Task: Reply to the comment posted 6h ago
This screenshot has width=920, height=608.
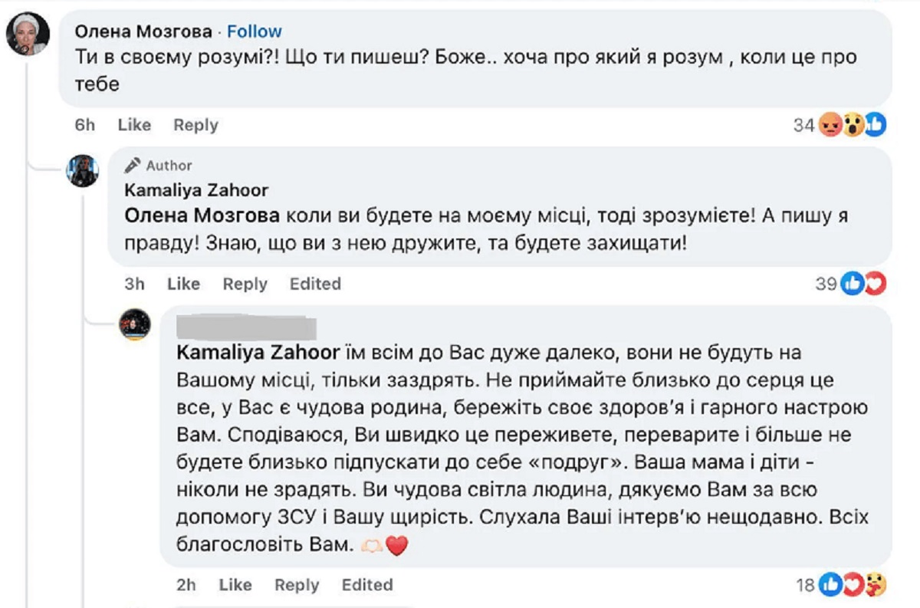Action: tap(195, 125)
